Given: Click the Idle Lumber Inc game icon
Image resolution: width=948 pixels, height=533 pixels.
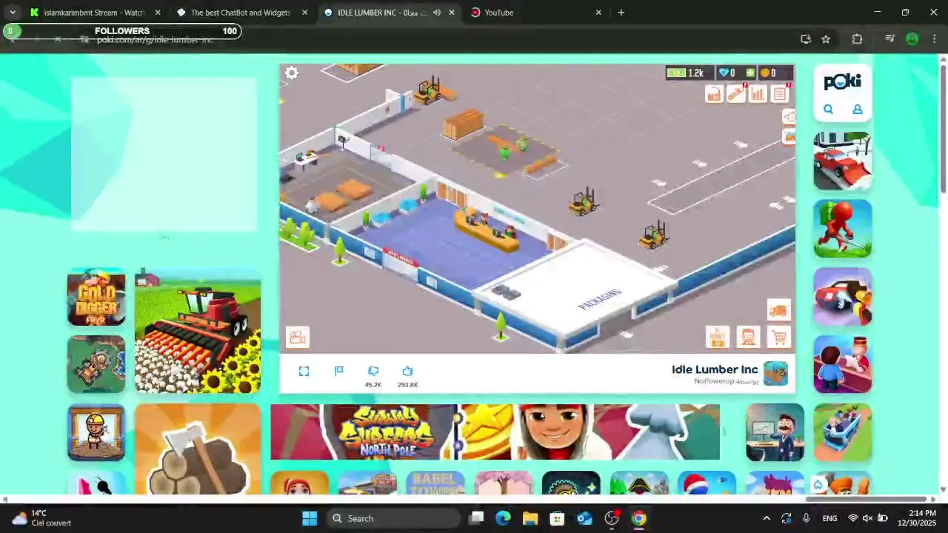Looking at the screenshot, I should (776, 374).
